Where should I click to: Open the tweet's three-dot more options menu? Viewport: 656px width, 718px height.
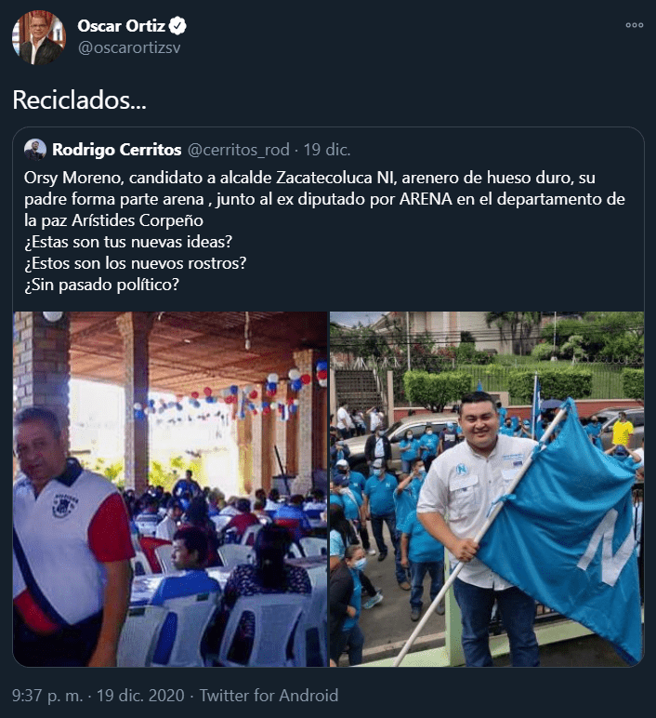[635, 25]
